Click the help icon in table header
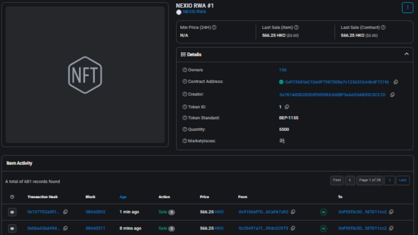 point(12,197)
